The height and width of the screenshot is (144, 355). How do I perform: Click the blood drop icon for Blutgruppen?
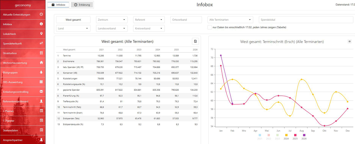(x=41, y=72)
